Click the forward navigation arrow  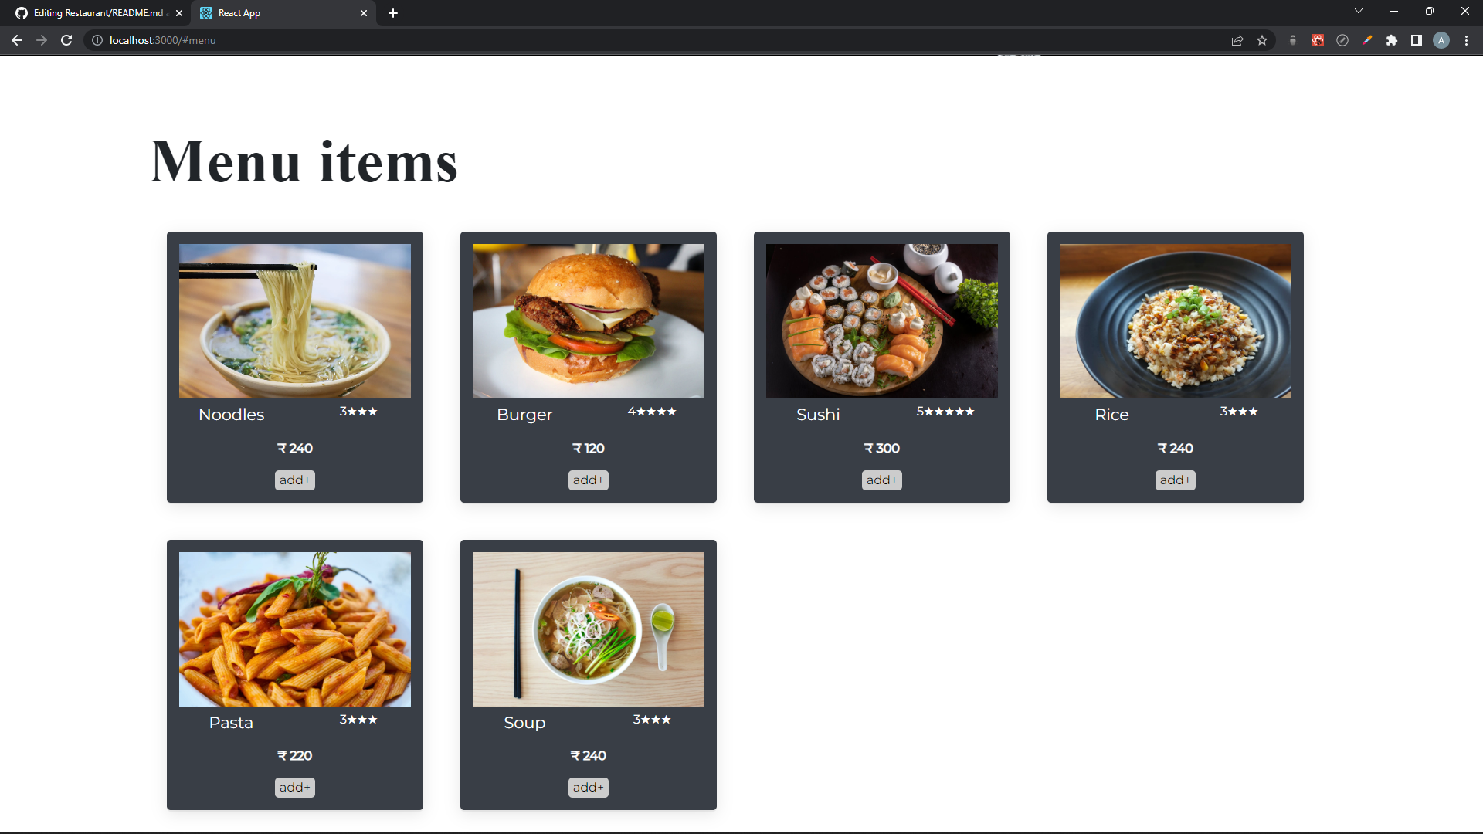(42, 40)
